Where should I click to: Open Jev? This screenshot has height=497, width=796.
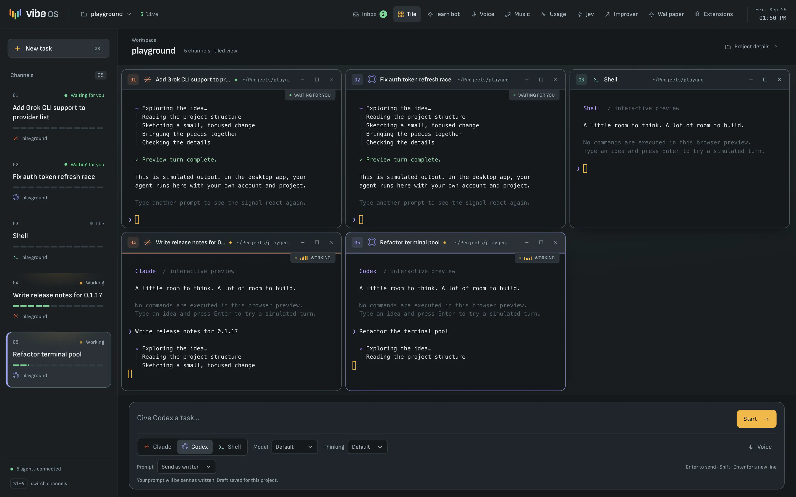point(585,14)
